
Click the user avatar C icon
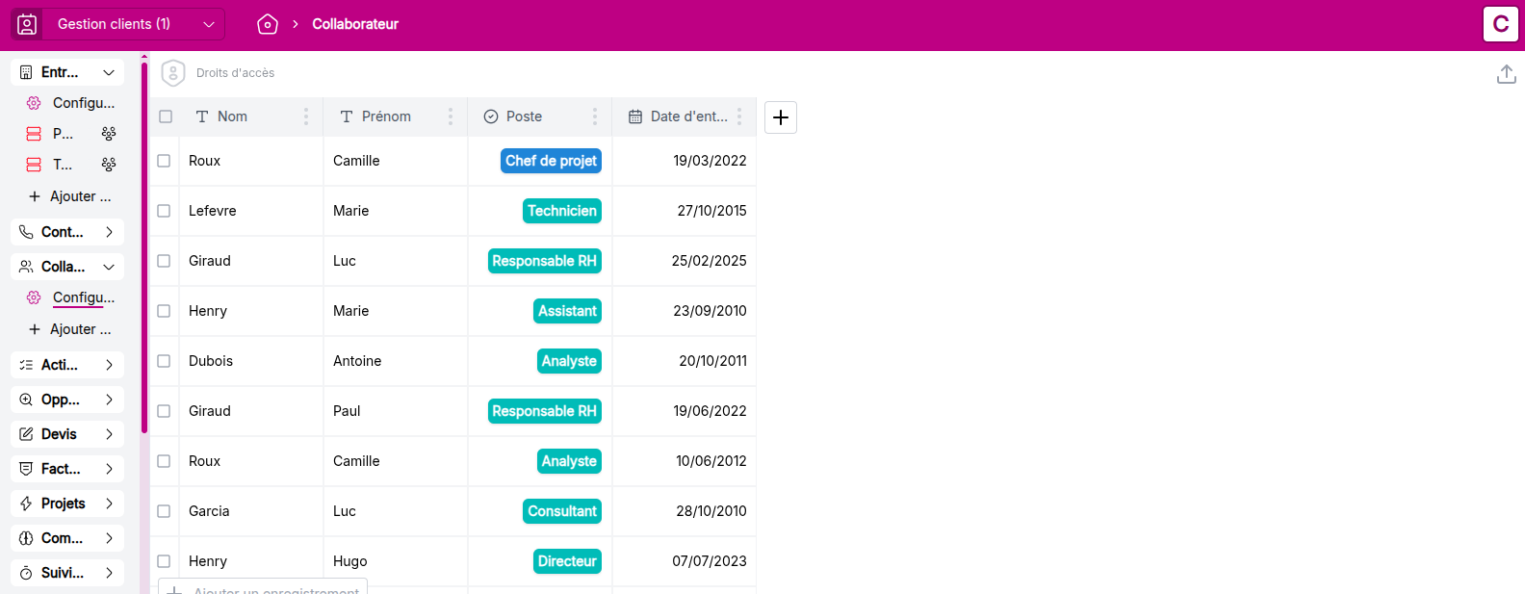[1500, 24]
